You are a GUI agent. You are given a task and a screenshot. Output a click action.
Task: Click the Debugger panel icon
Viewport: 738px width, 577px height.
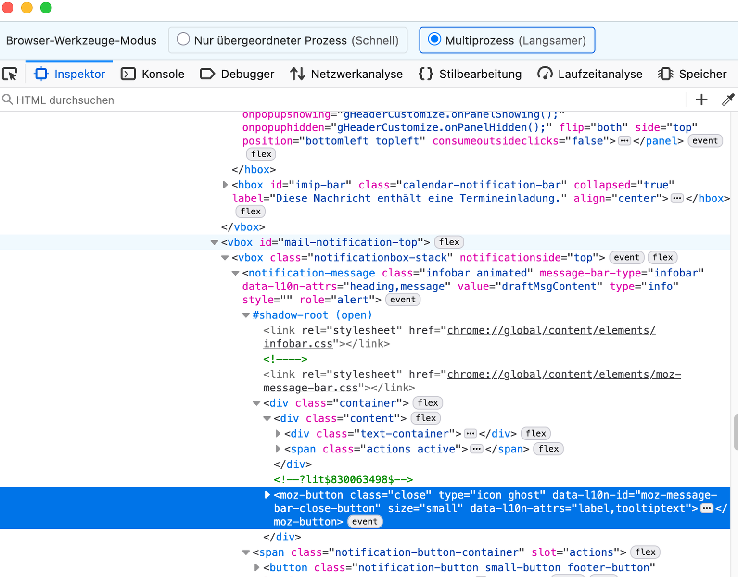tap(207, 74)
